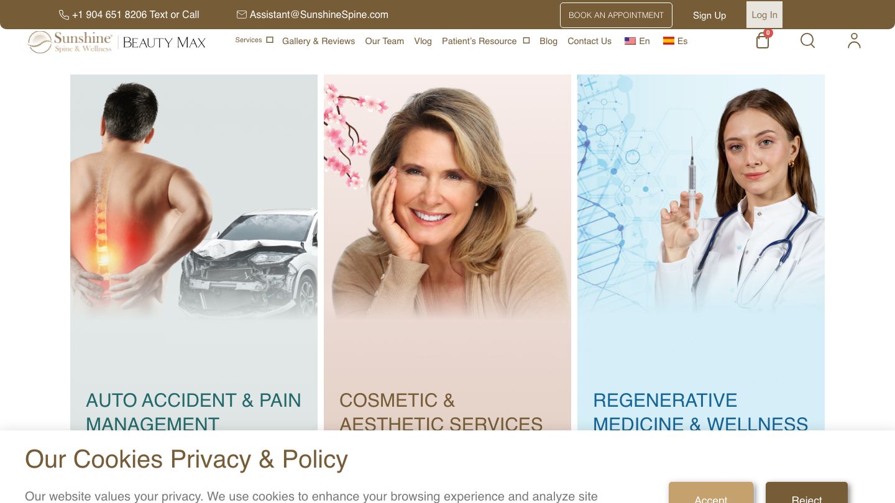Open the Vlog menu item

[x=423, y=41]
